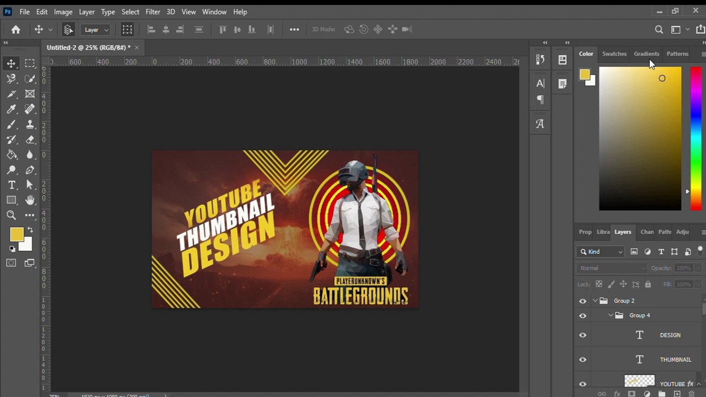This screenshot has width=706, height=397.
Task: Hide the DESIGN text layer
Action: [x=583, y=335]
